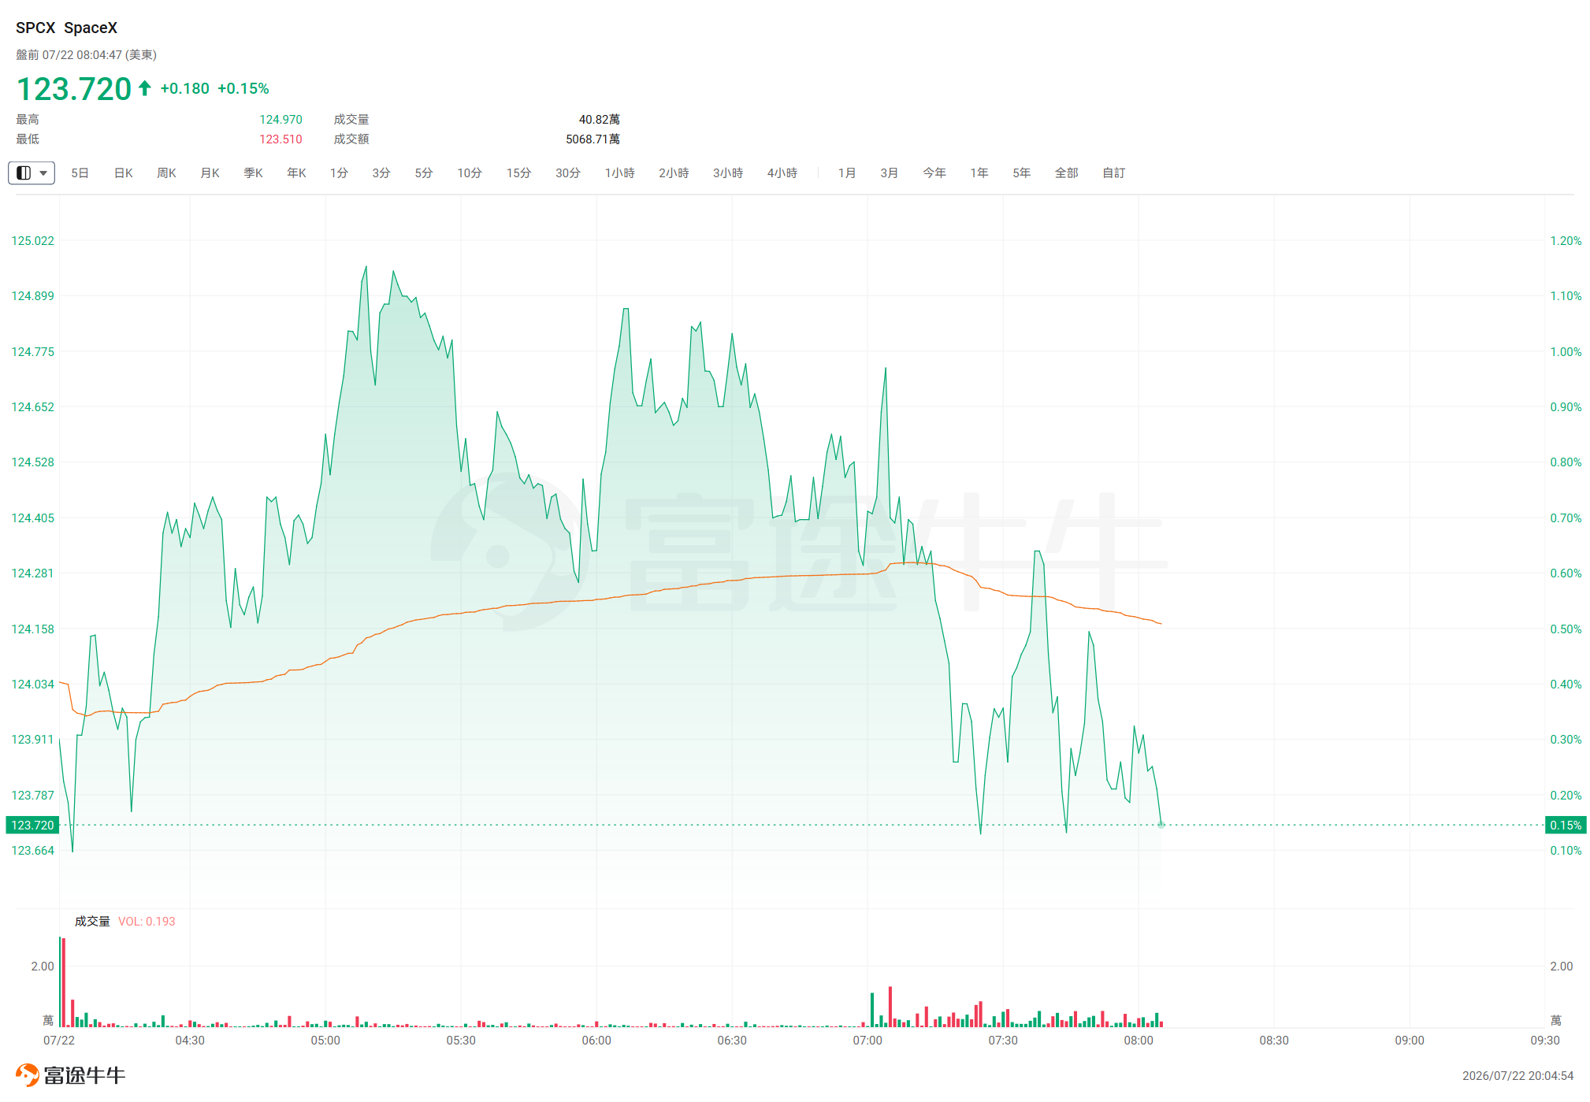The width and height of the screenshot is (1590, 1102).
Task: Choose the 3分 interval
Action: 381,173
